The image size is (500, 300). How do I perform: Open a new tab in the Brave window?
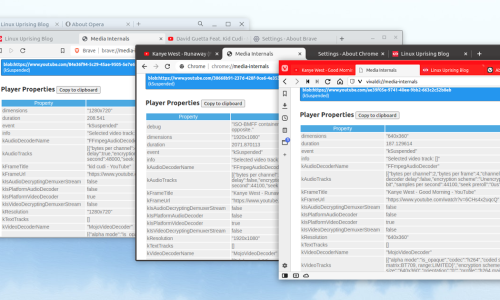point(342,38)
